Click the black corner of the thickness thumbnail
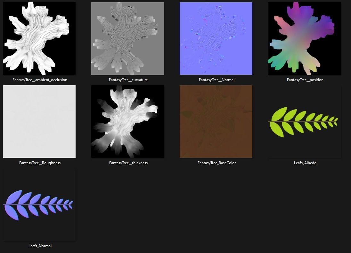This screenshot has width=351, height=253. (x=96, y=90)
